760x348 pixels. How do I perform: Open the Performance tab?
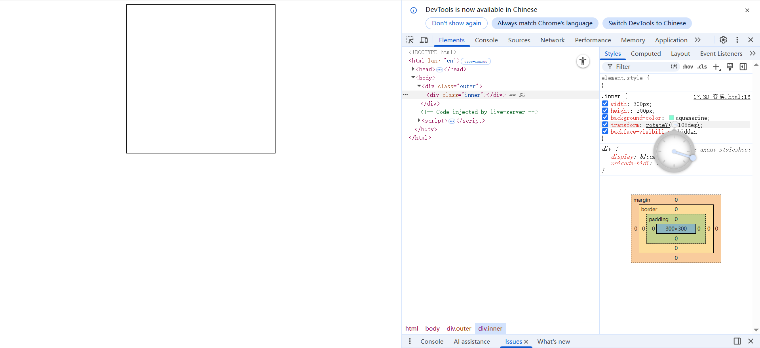[x=593, y=40]
